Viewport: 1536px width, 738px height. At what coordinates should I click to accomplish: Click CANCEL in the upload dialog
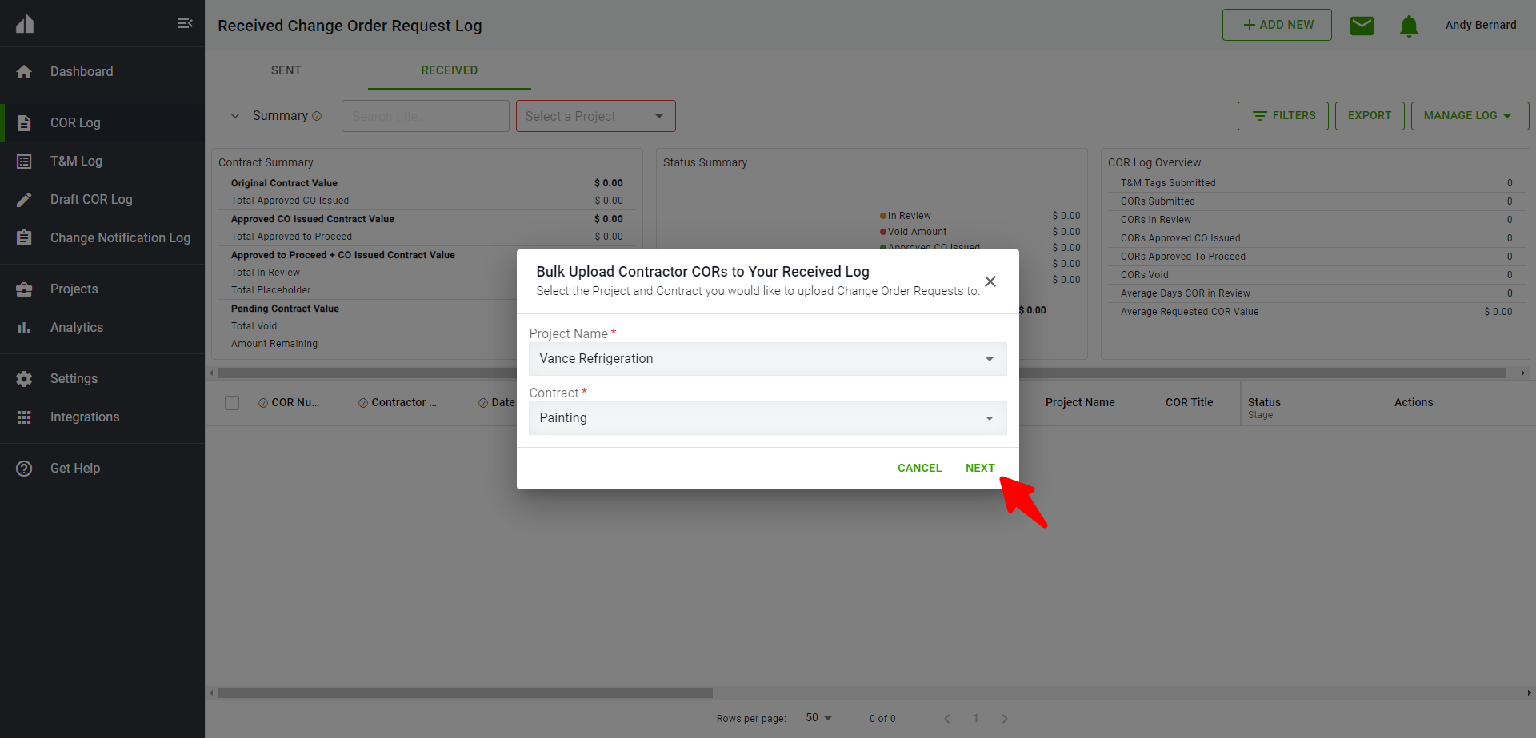(919, 469)
